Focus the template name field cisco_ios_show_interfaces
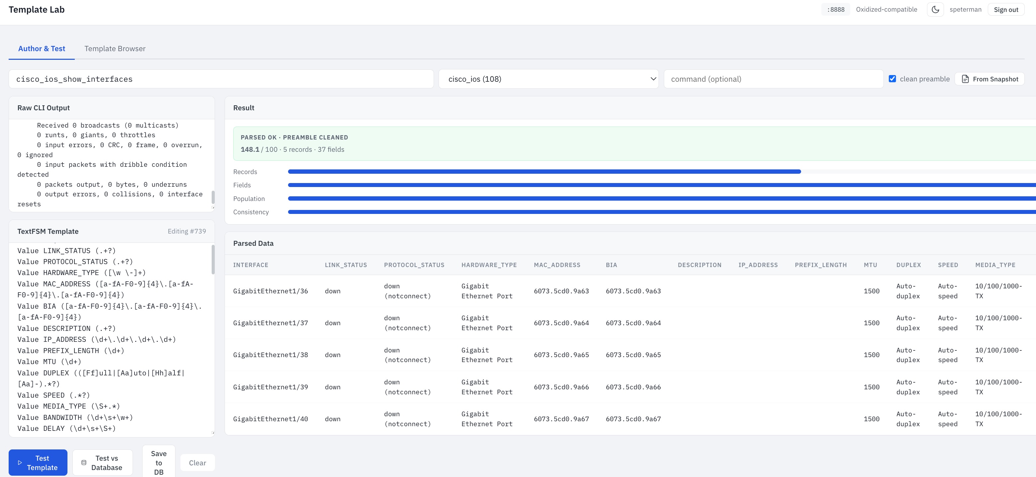The image size is (1036, 477). [x=221, y=79]
